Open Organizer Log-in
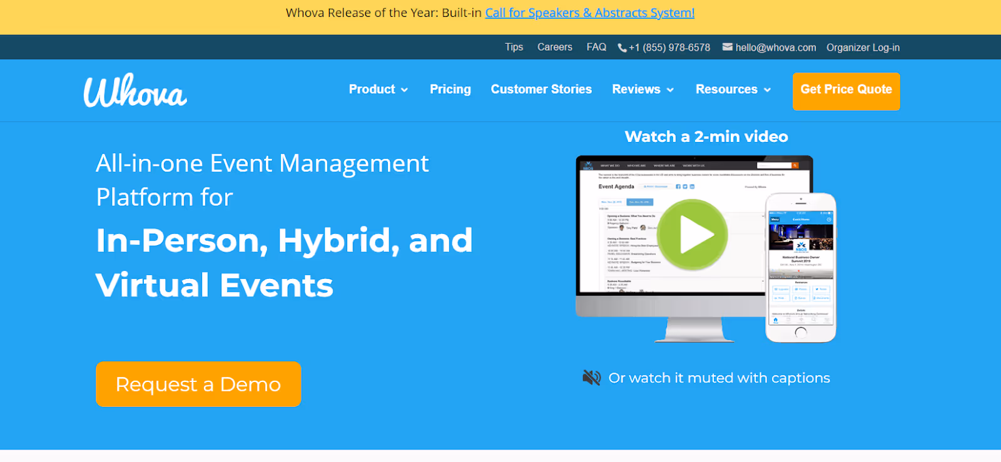Viewport: 1001px width, 462px height. pos(863,48)
